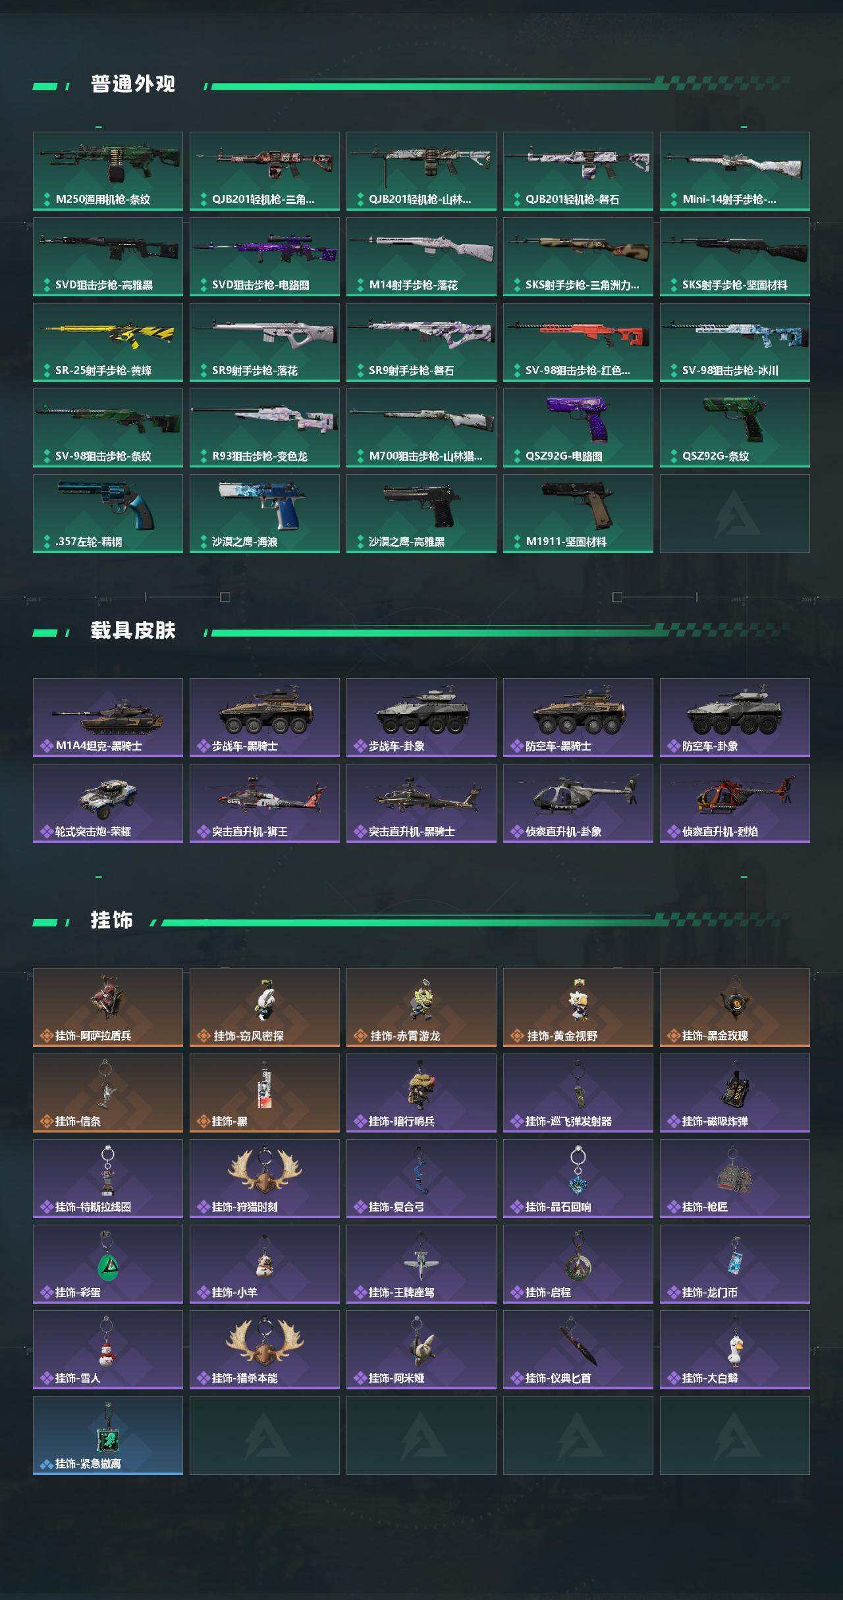Screen dimensions: 843x1600
Task: Open the 挂饰-紧急撤离 blue charm card
Action: (108, 1435)
